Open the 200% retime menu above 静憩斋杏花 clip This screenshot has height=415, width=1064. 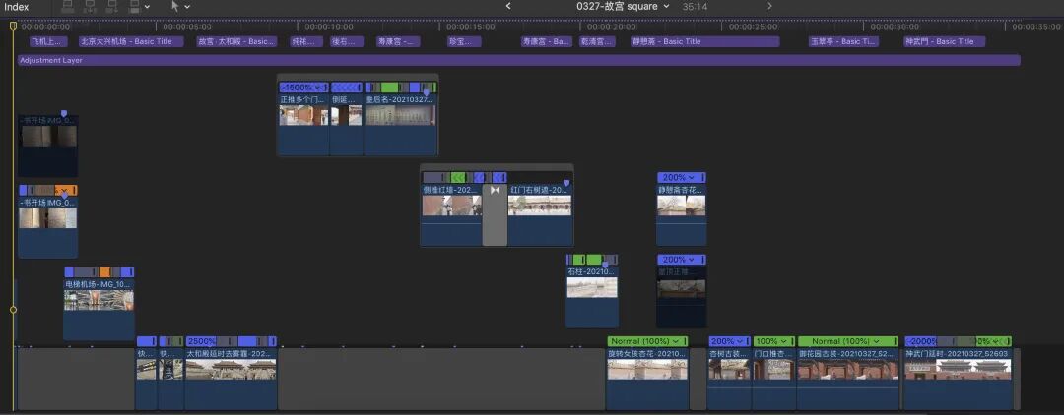pos(682,177)
